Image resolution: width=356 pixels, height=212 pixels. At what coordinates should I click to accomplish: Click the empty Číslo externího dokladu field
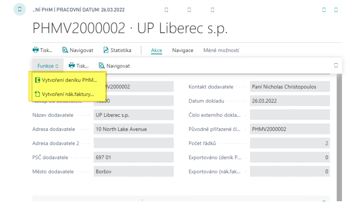point(289,115)
